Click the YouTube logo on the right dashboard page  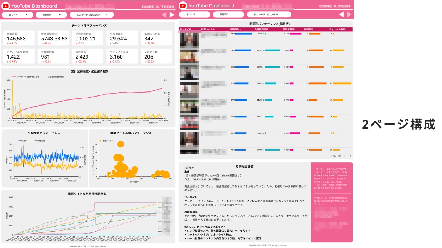(x=183, y=6)
